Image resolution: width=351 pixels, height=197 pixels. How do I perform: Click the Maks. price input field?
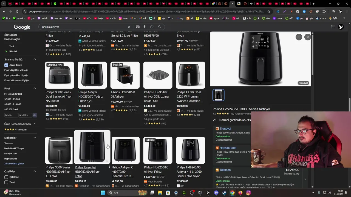26,115
